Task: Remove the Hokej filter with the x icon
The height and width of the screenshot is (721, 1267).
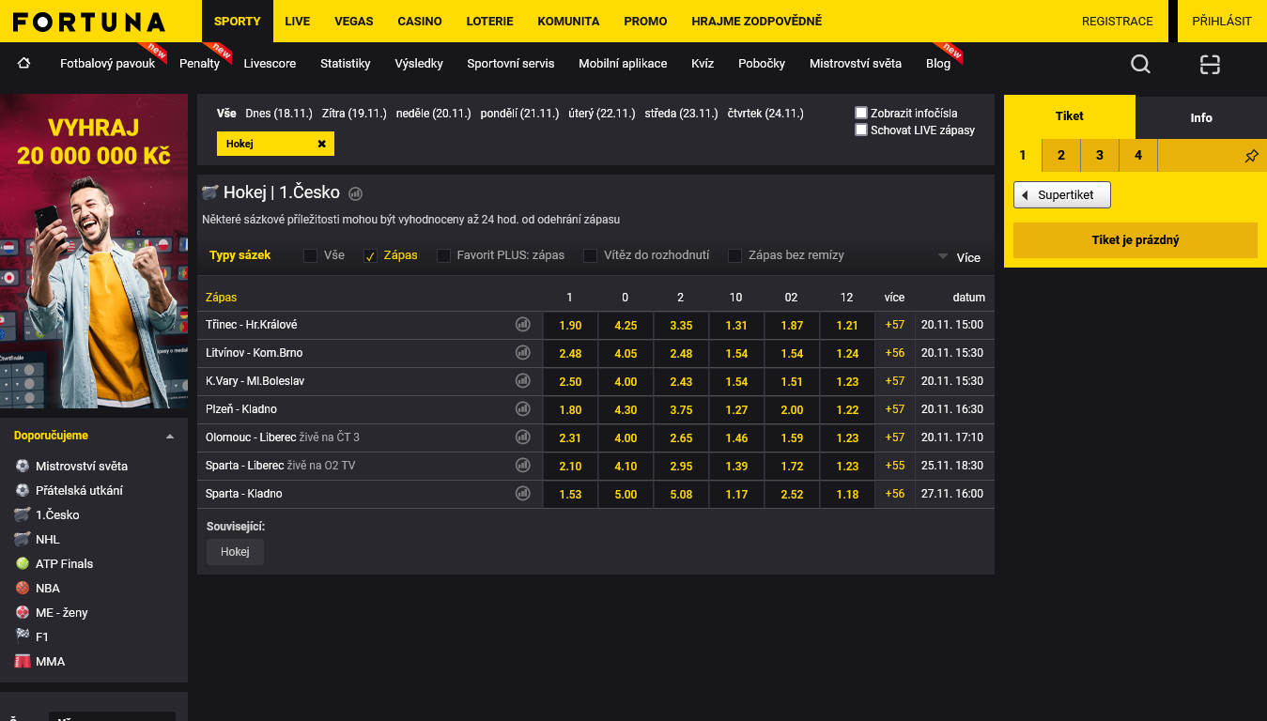Action: point(321,144)
